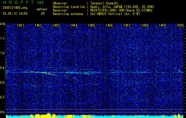Screen dimensions: 186x118
Task: Click frequency axis label 0.9
Action: tap(3, 68)
